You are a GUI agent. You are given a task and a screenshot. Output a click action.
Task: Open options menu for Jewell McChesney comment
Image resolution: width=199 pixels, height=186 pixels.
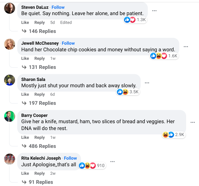(186, 47)
